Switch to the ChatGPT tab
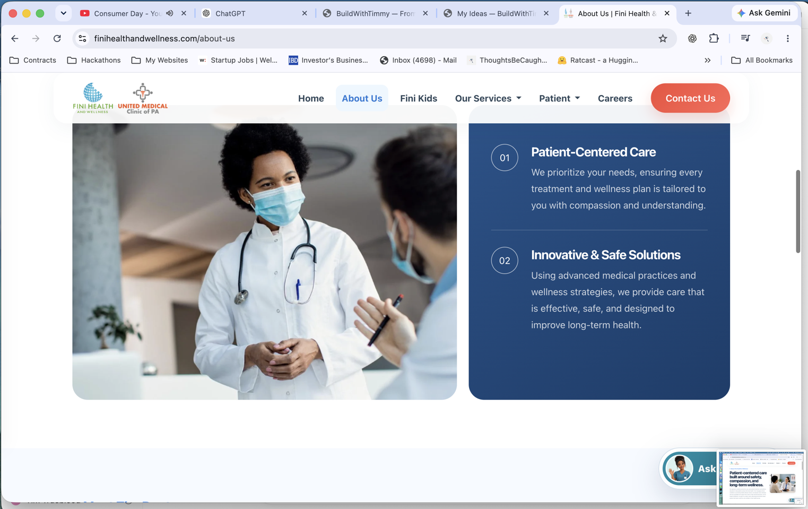Image resolution: width=808 pixels, height=509 pixels. pos(255,13)
